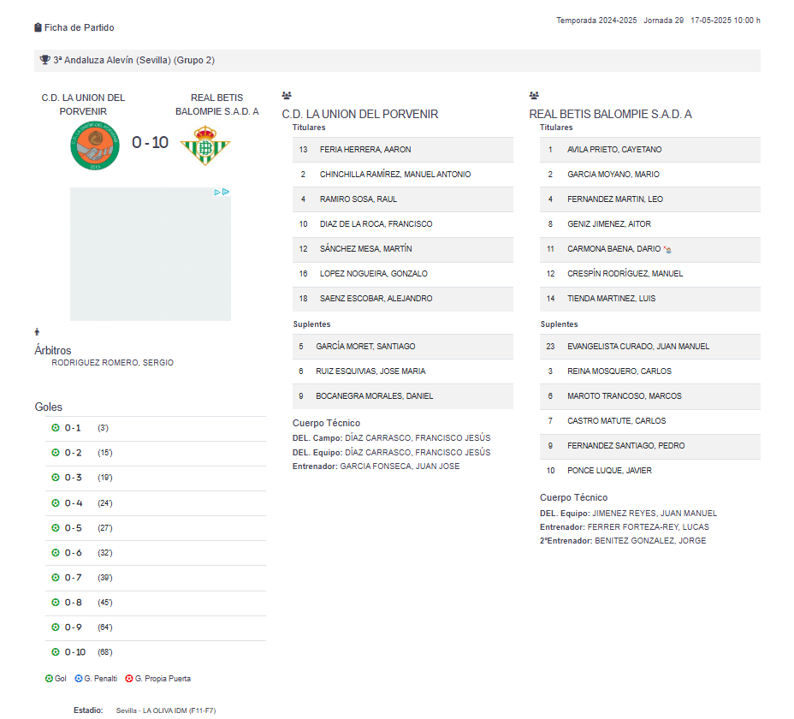The width and height of the screenshot is (794, 719).
Task: Click delegate JIMENEZ REYES, JUAN MANUEL
Action: (x=655, y=514)
